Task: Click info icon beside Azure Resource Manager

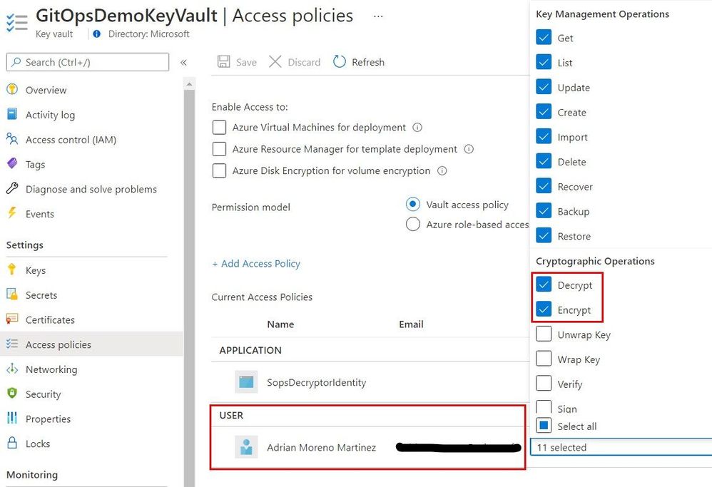Action: [x=469, y=149]
